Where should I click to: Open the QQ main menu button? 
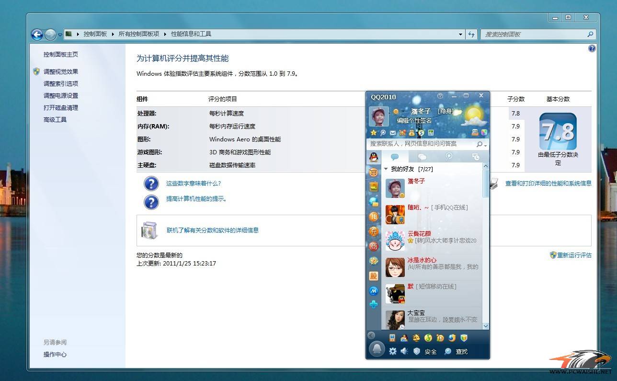(x=377, y=349)
